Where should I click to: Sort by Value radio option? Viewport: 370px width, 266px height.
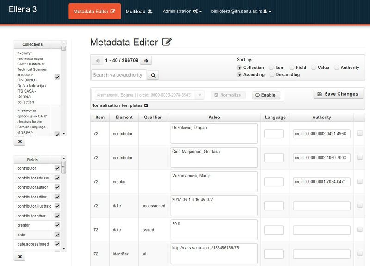314,68
